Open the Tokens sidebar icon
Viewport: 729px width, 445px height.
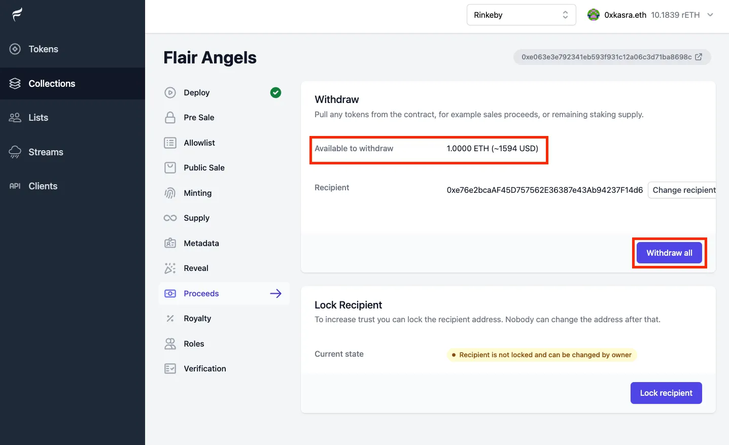click(x=15, y=49)
